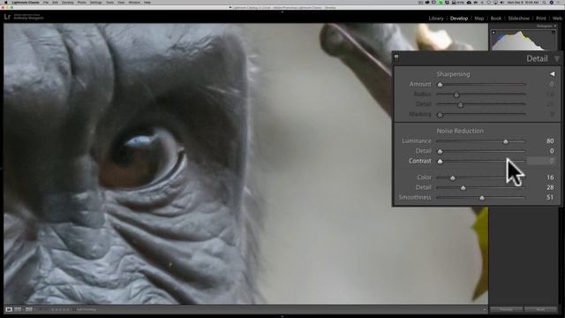Collapse the Detail panel triangle
The width and height of the screenshot is (565, 318).
click(x=557, y=59)
